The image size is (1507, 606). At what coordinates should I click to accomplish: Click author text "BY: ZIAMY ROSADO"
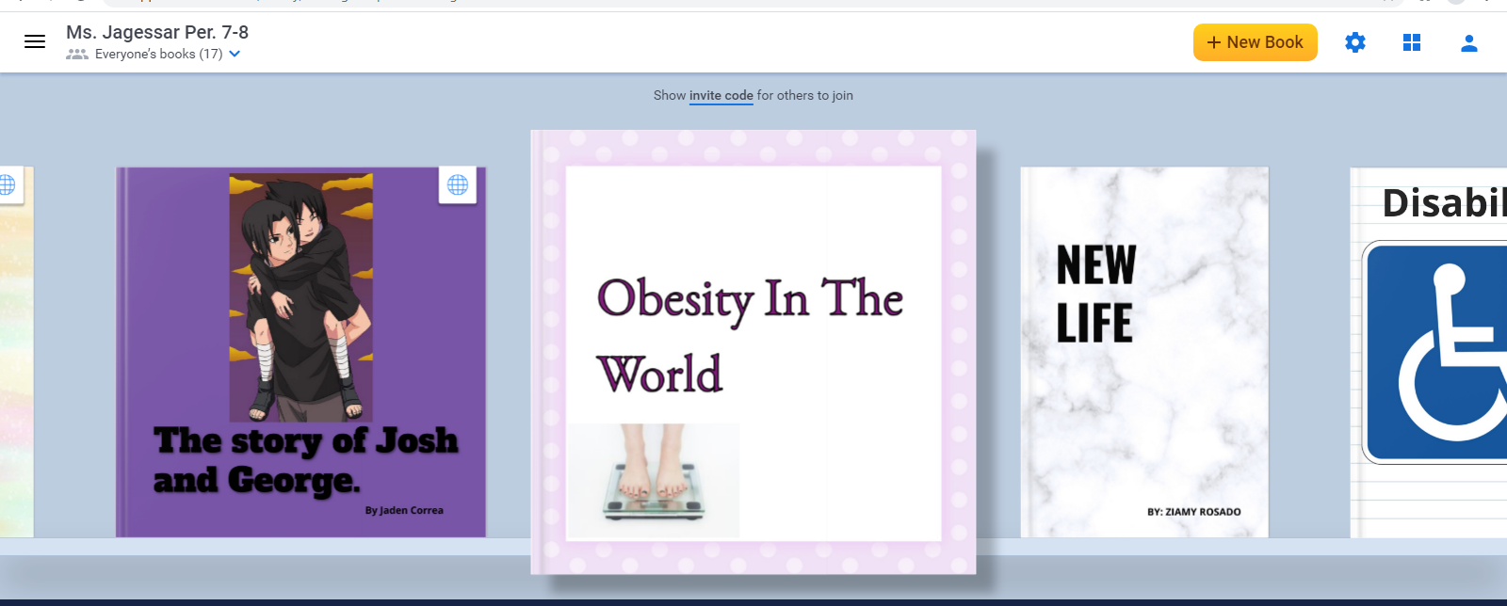1193,512
